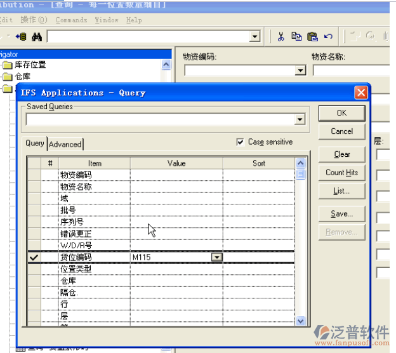Click the Copy icon in toolbar
The height and width of the screenshot is (353, 396).
point(296,37)
